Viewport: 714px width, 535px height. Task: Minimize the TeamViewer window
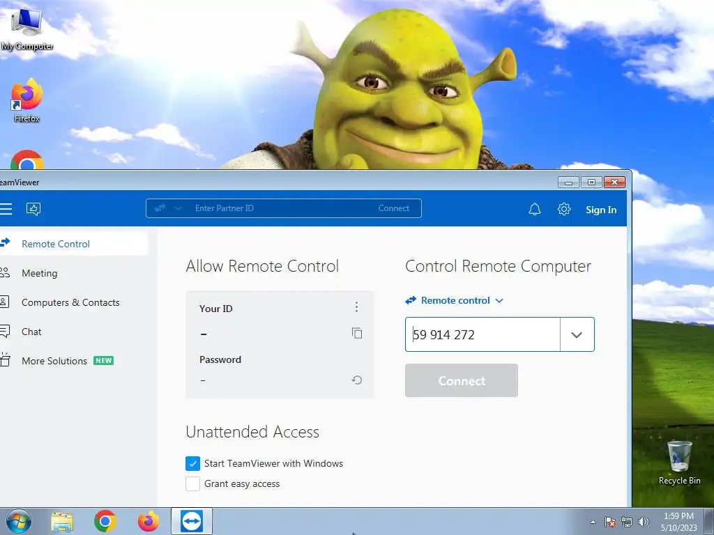pos(568,183)
